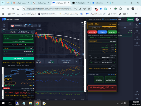Open the multi-chart layout grid icon
Image resolution: width=141 pixels, height=106 pixels.
(x=39, y=26)
